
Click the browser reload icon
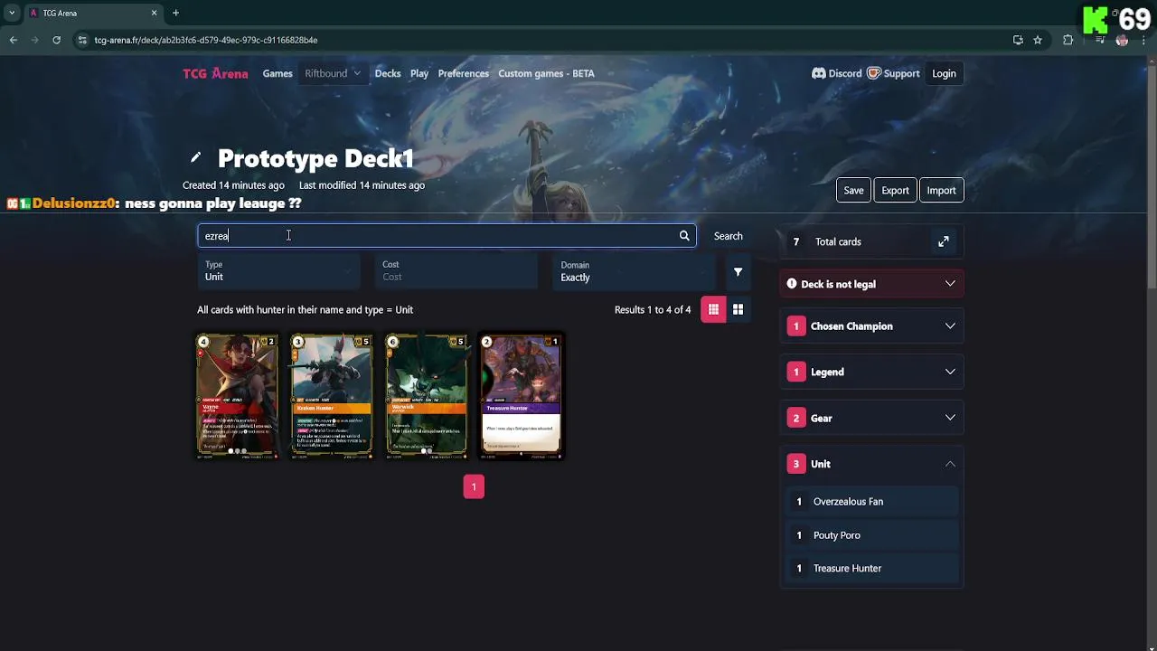tap(56, 40)
